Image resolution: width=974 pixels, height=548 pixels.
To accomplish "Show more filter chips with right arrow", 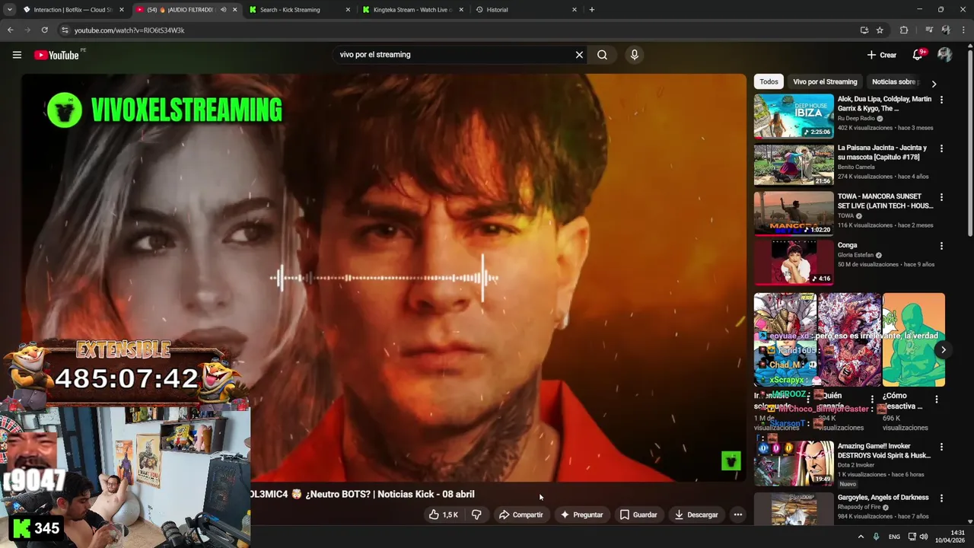I will click(x=934, y=84).
